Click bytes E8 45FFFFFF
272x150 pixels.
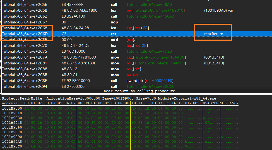72,4
